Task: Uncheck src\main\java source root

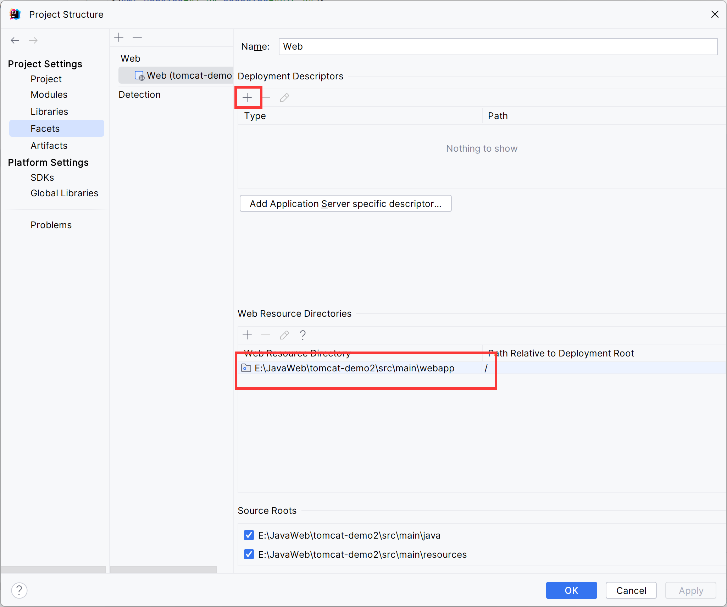Action: [x=249, y=535]
